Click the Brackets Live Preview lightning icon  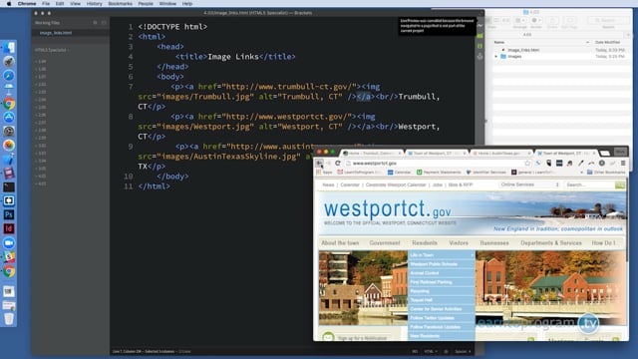[480, 26]
